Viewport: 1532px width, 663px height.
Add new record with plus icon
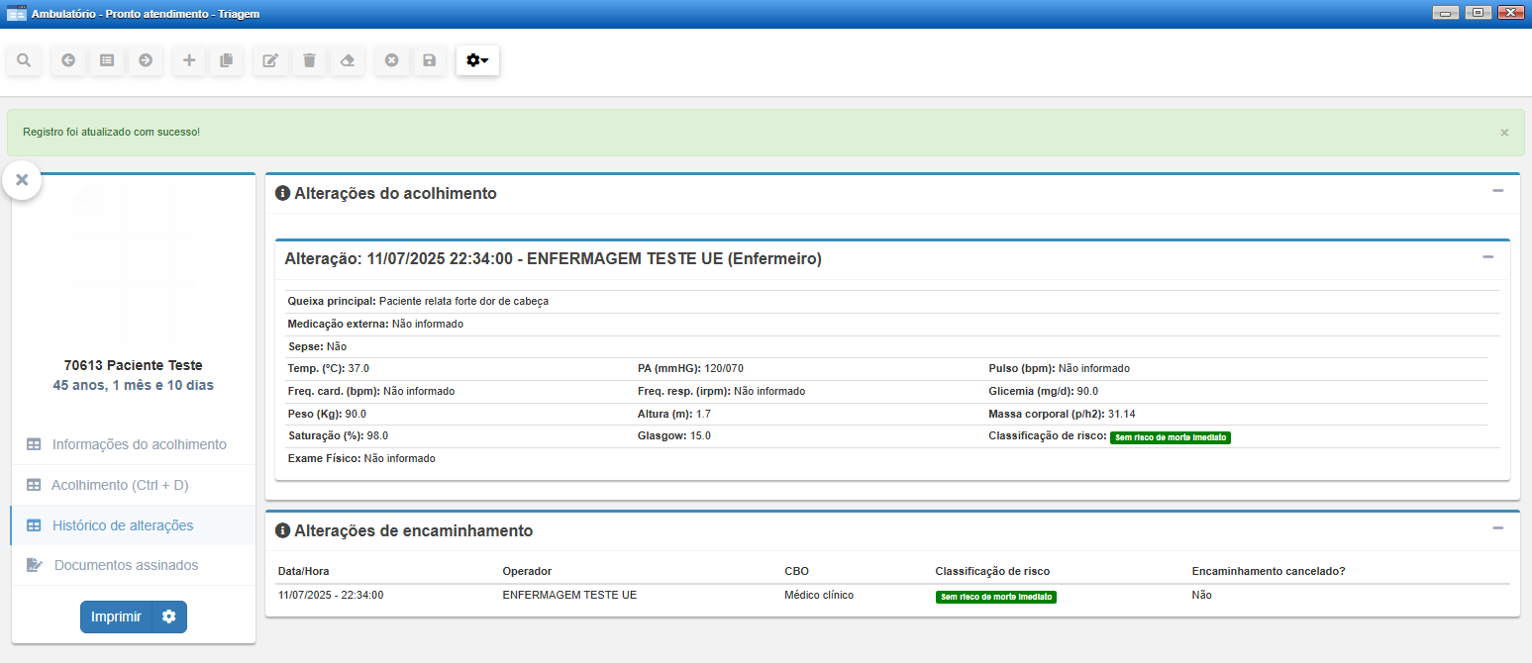[189, 60]
